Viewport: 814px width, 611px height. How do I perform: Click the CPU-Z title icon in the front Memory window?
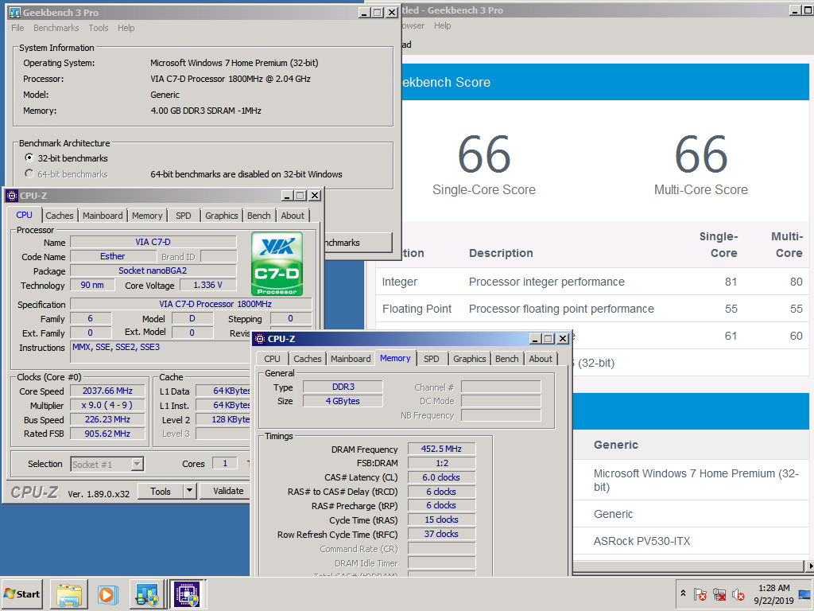coord(261,339)
